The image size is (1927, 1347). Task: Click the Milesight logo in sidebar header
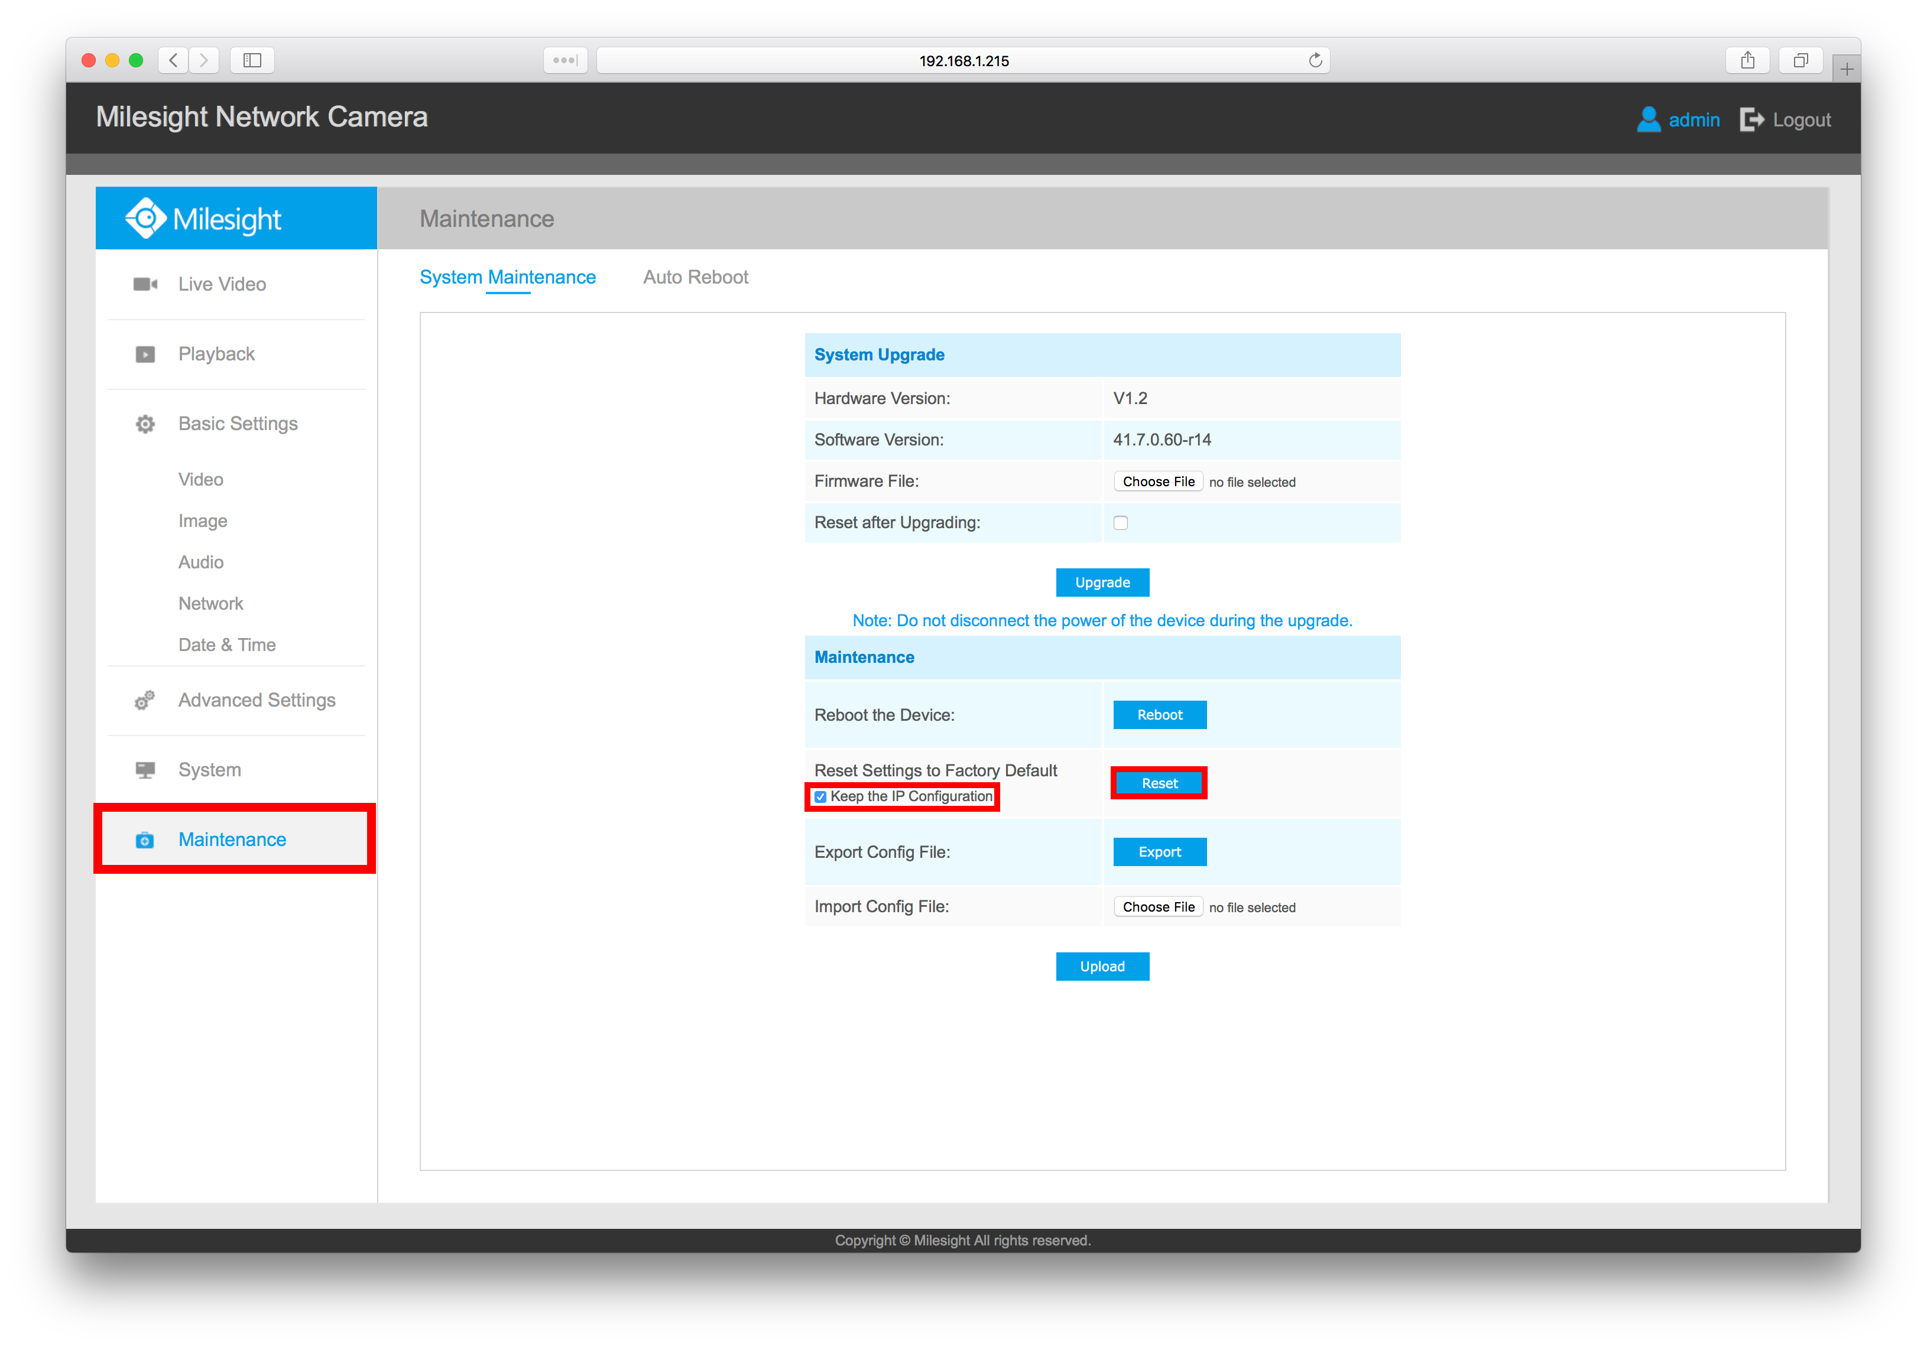203,219
